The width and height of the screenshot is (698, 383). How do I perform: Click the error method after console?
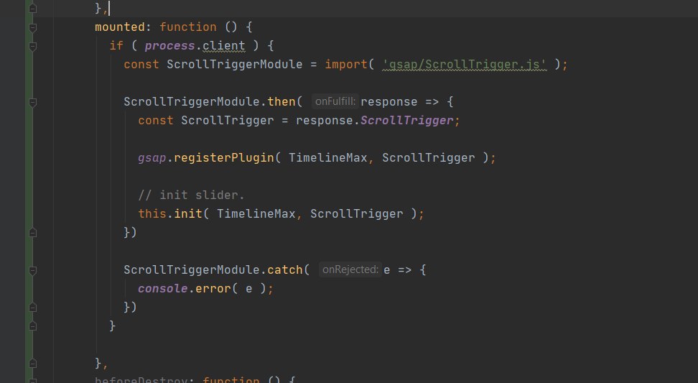(213, 289)
